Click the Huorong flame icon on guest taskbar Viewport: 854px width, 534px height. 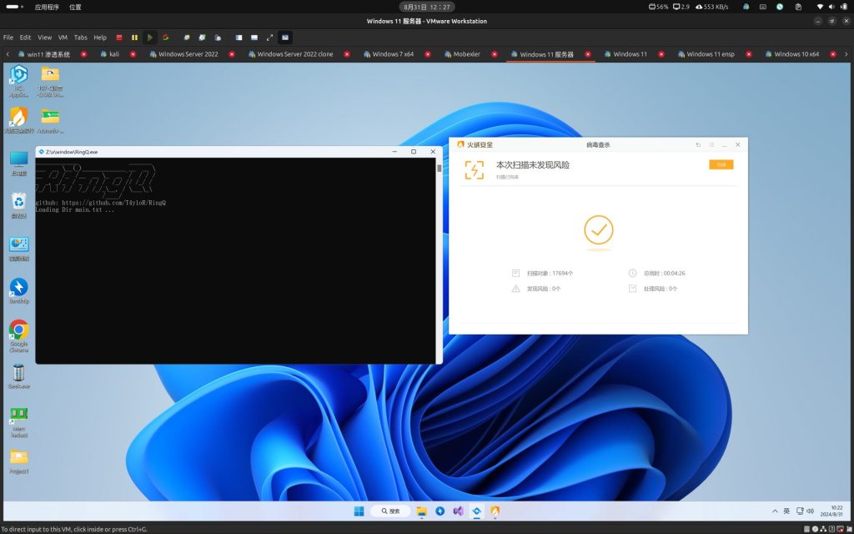click(x=495, y=511)
